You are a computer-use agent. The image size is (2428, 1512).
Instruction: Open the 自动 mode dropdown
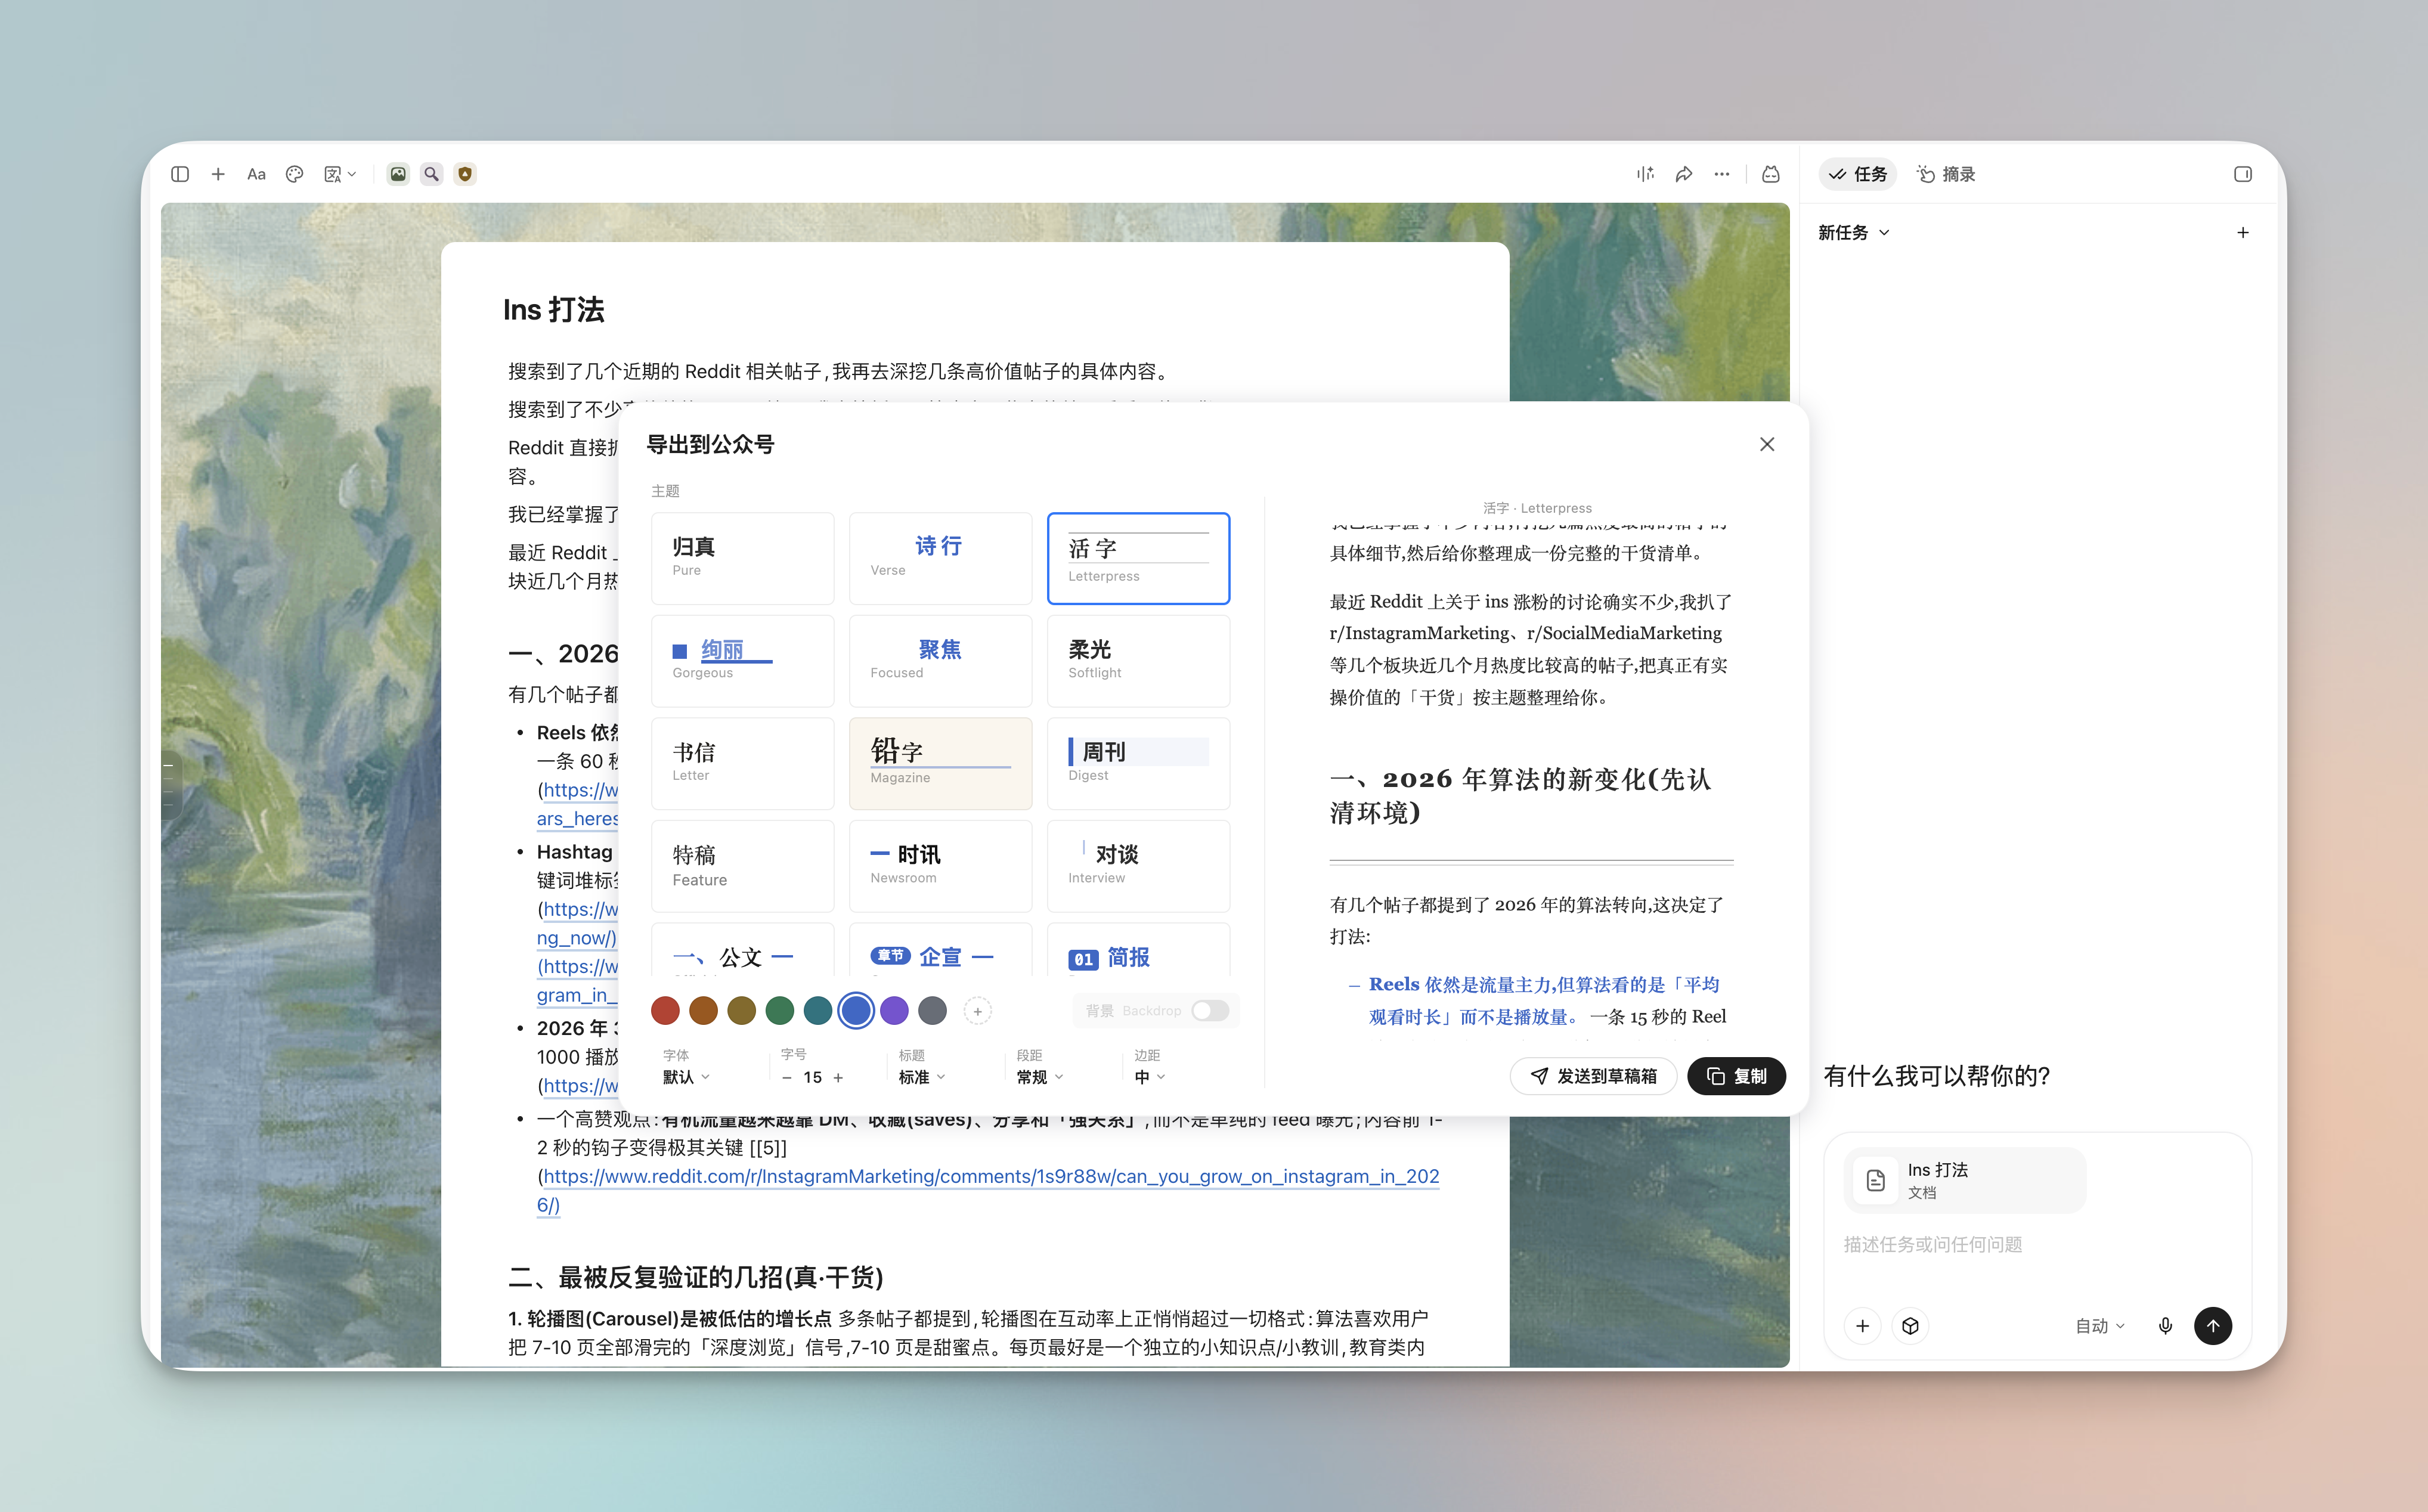click(x=2100, y=1326)
